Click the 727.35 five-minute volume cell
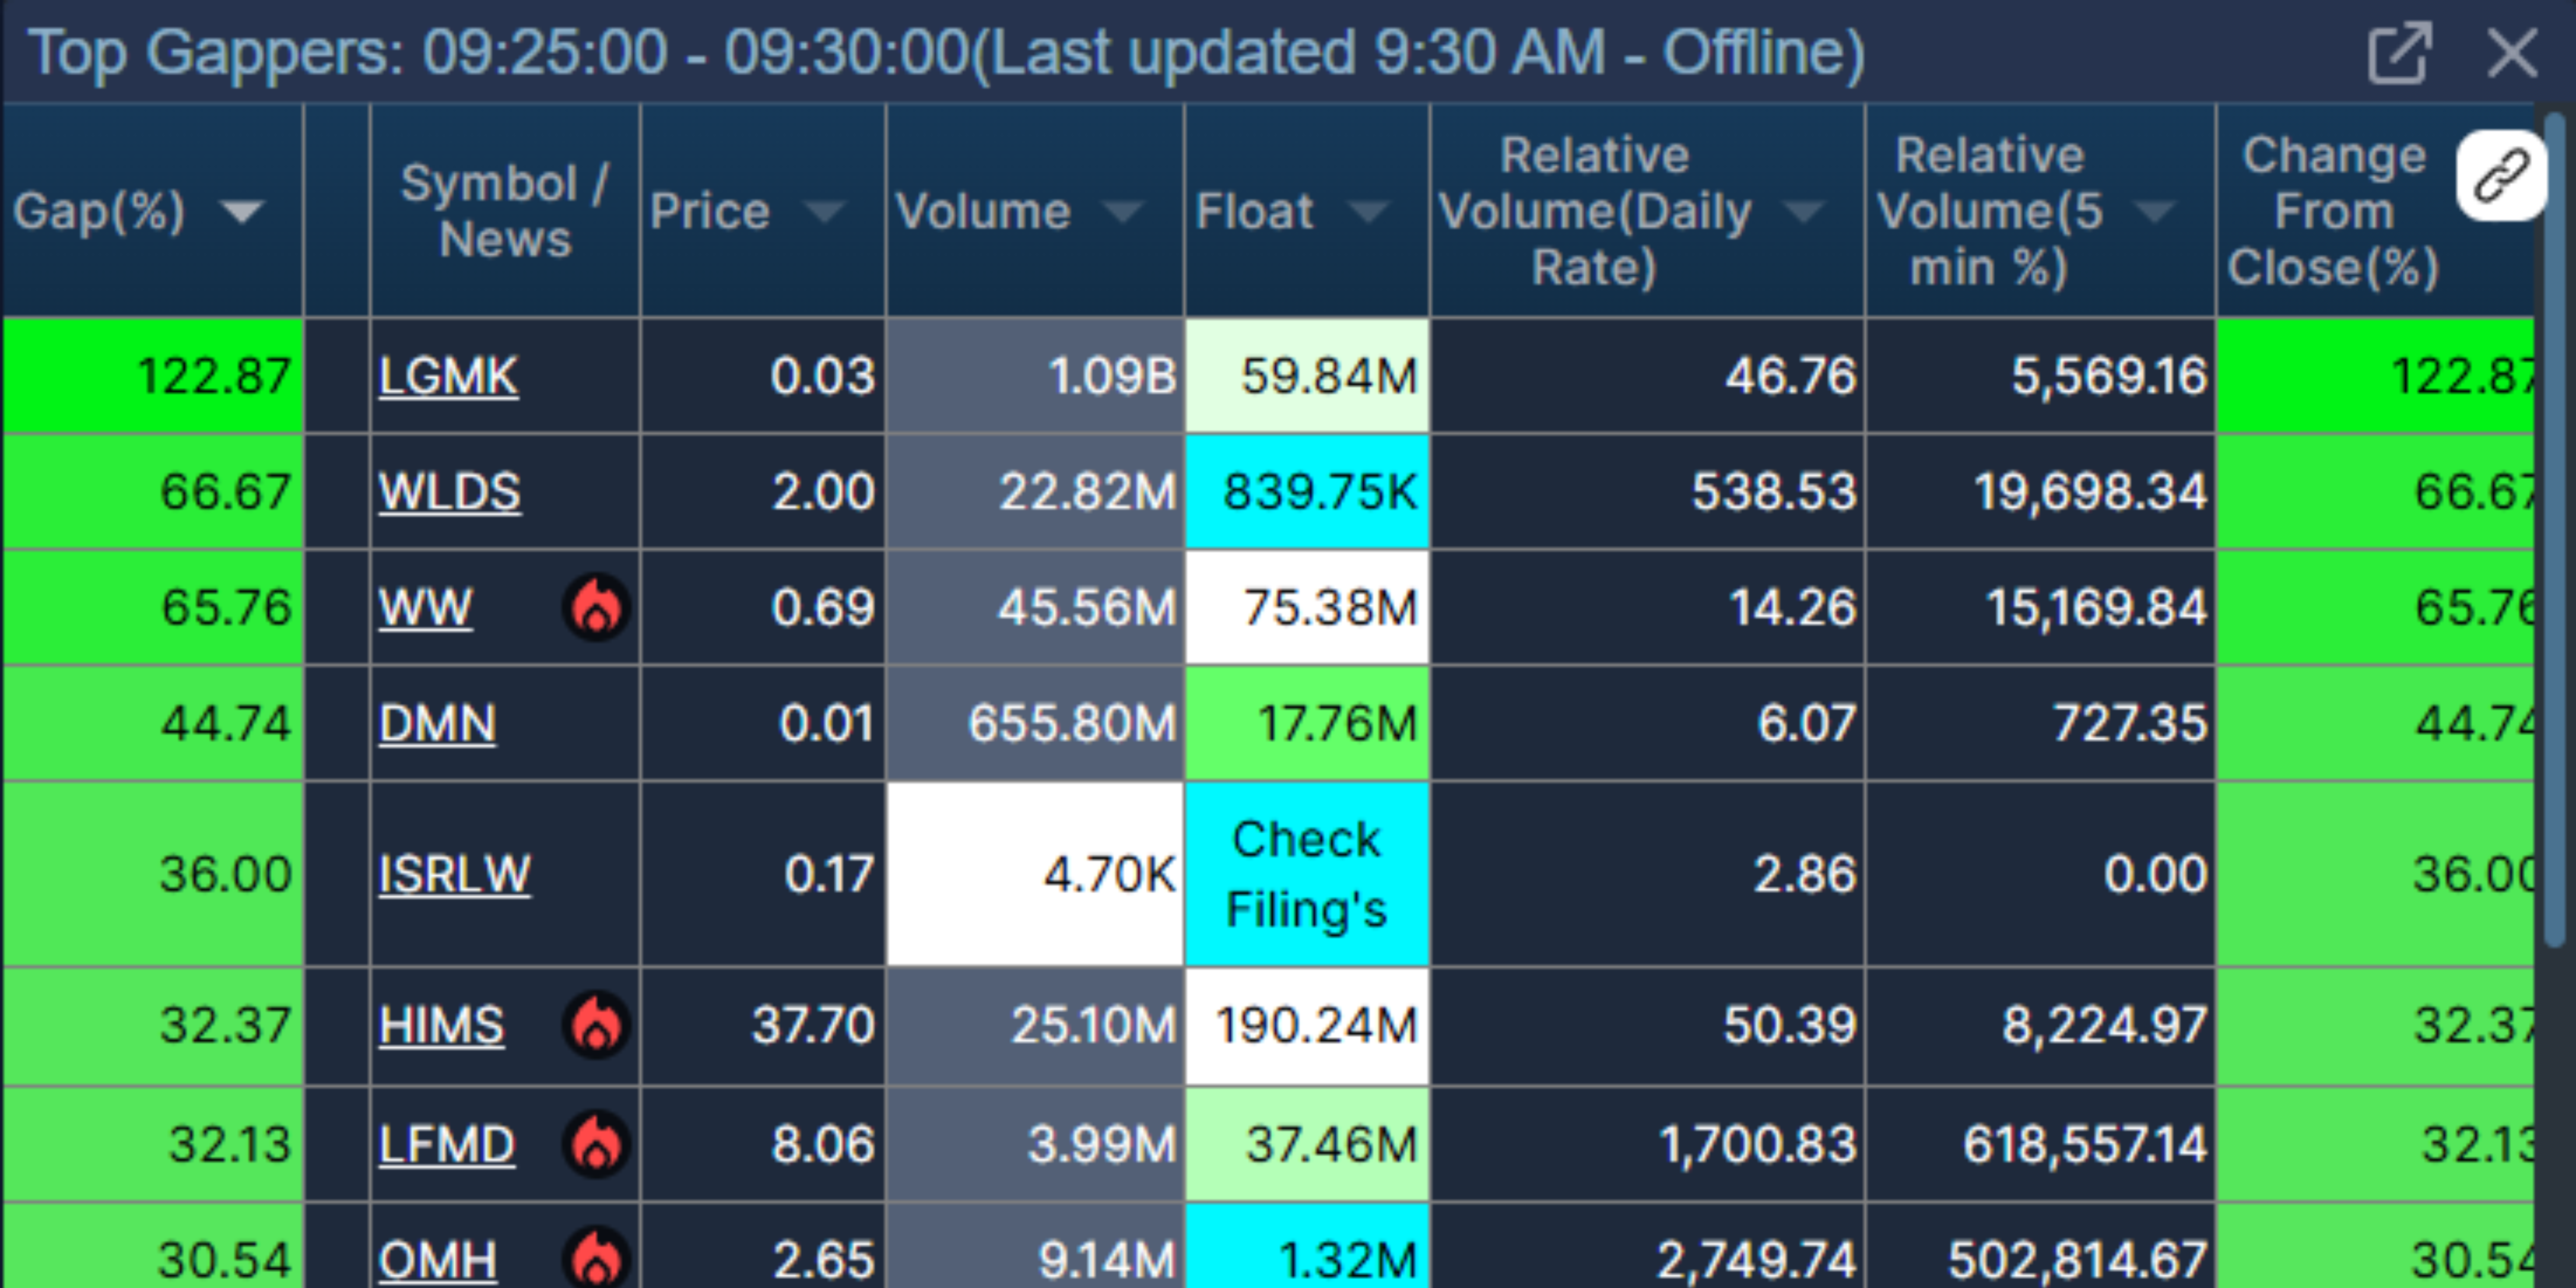The width and height of the screenshot is (2576, 1288). [2041, 723]
